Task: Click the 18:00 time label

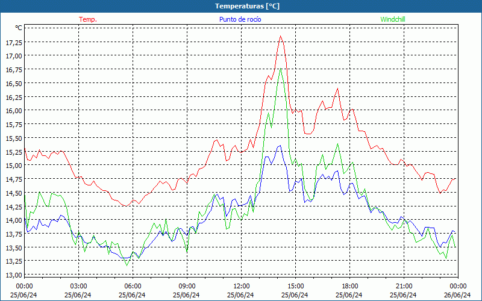Action: 350,287
